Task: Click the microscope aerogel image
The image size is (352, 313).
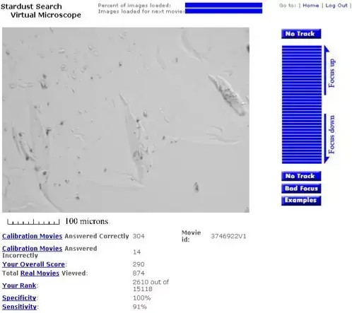Action: coord(126,120)
